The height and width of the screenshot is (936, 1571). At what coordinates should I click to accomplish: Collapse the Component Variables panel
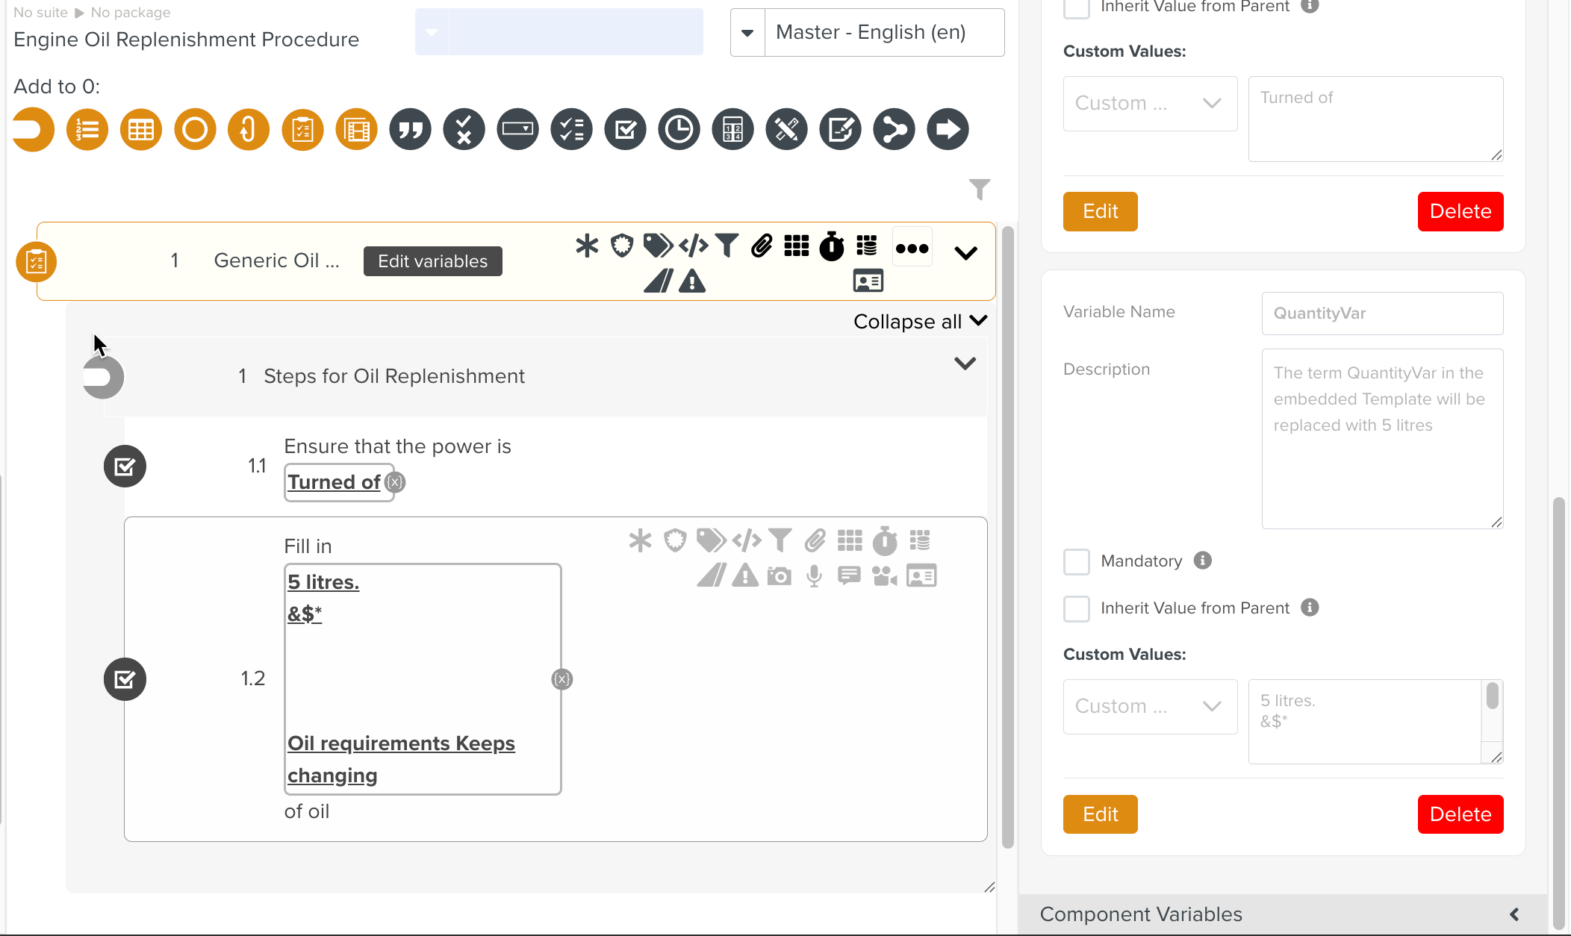pos(1514,914)
